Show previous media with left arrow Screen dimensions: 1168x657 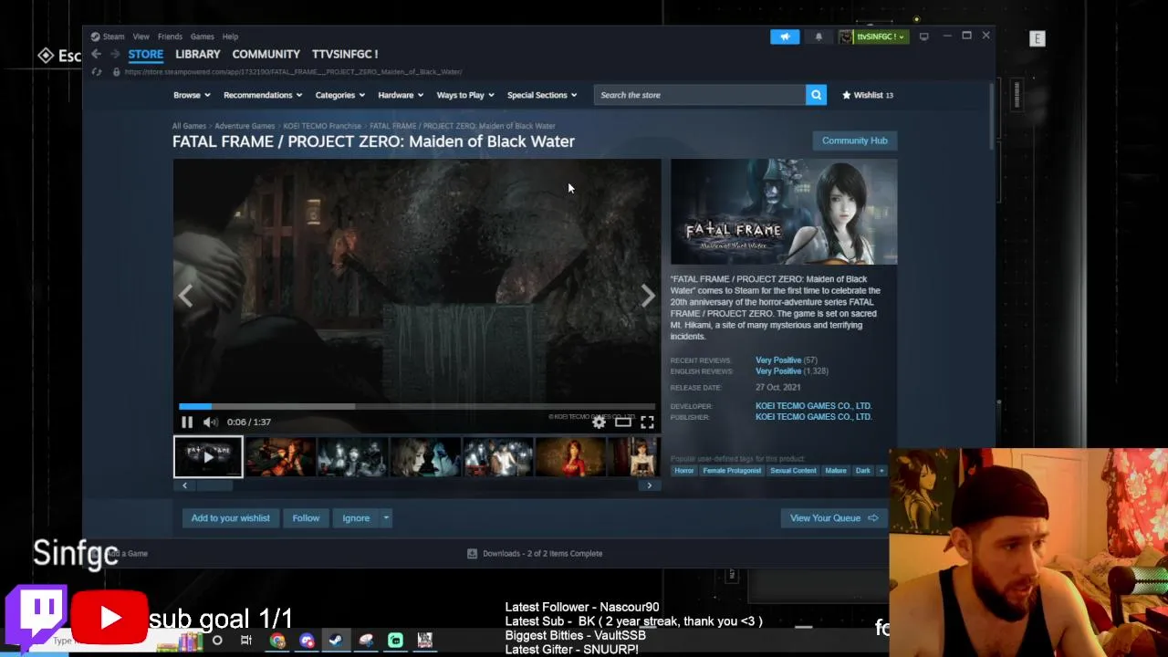(185, 296)
